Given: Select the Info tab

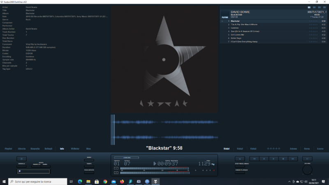Looking at the screenshot, I should [x=62, y=149].
